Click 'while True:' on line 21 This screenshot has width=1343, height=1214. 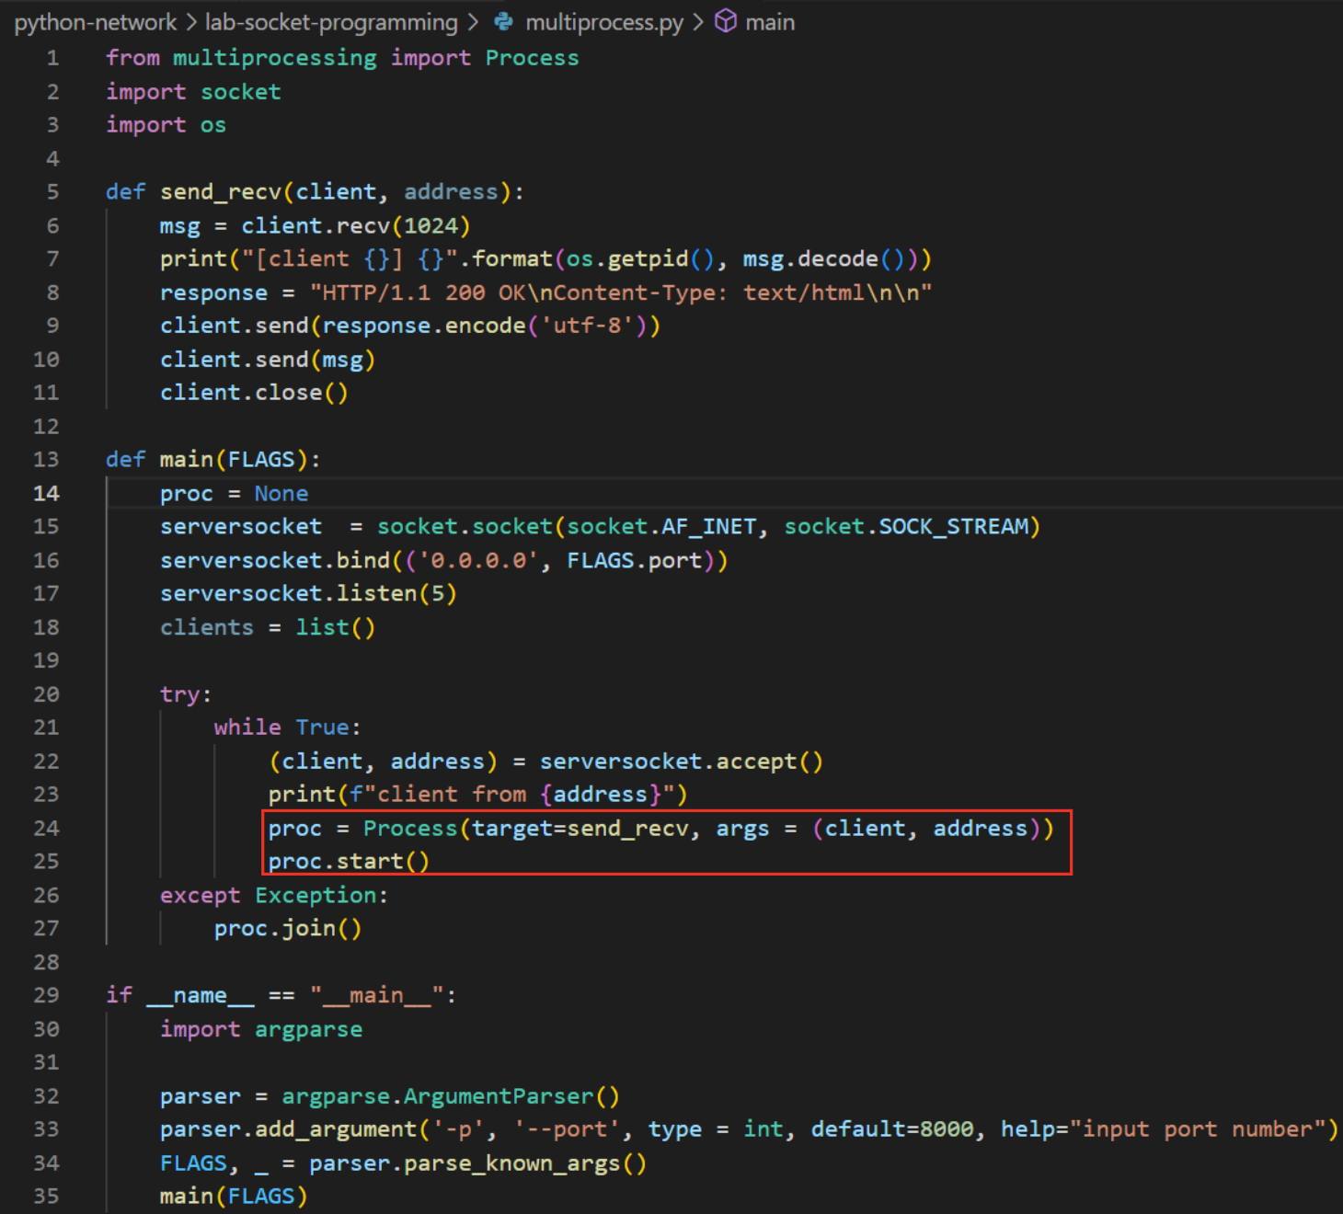click(288, 727)
